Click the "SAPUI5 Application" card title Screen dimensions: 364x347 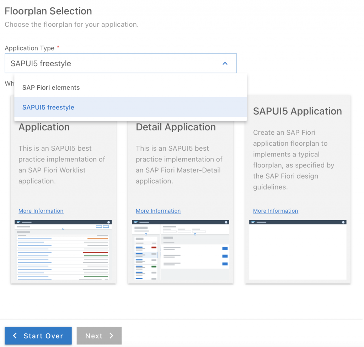pyautogui.click(x=298, y=111)
